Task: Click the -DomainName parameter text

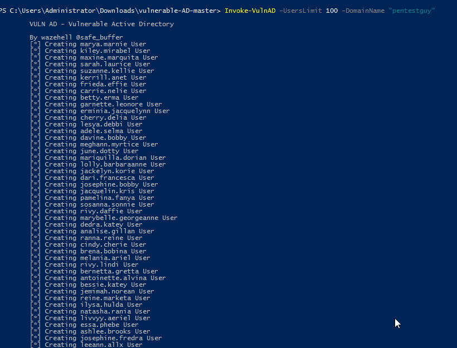Action: click(x=363, y=11)
